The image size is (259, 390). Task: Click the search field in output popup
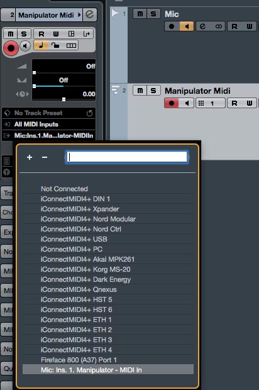click(x=127, y=157)
